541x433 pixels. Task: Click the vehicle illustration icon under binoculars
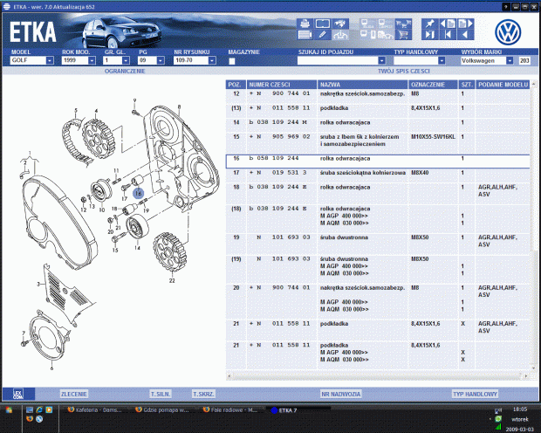tap(340, 35)
